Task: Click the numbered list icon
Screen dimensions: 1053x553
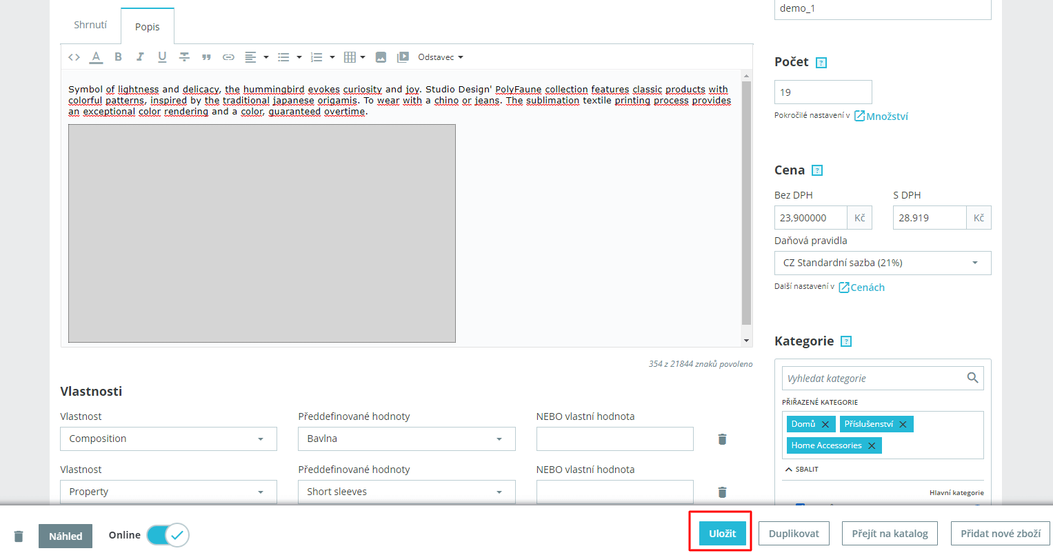Action: pyautogui.click(x=317, y=57)
